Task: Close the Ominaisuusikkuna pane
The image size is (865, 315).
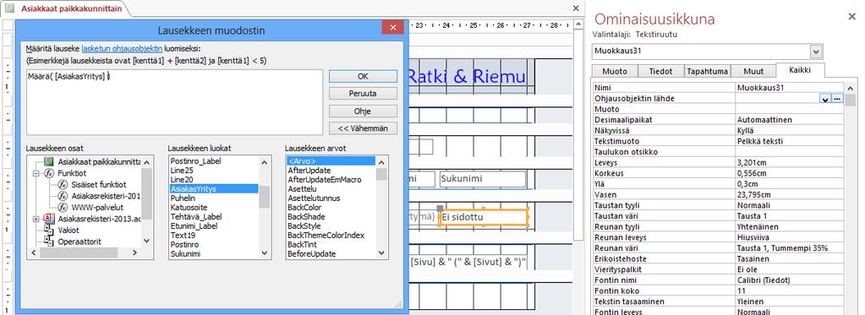Action: pos(851,17)
